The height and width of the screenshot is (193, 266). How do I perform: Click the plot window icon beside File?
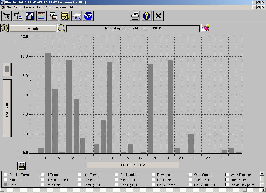(3, 7)
